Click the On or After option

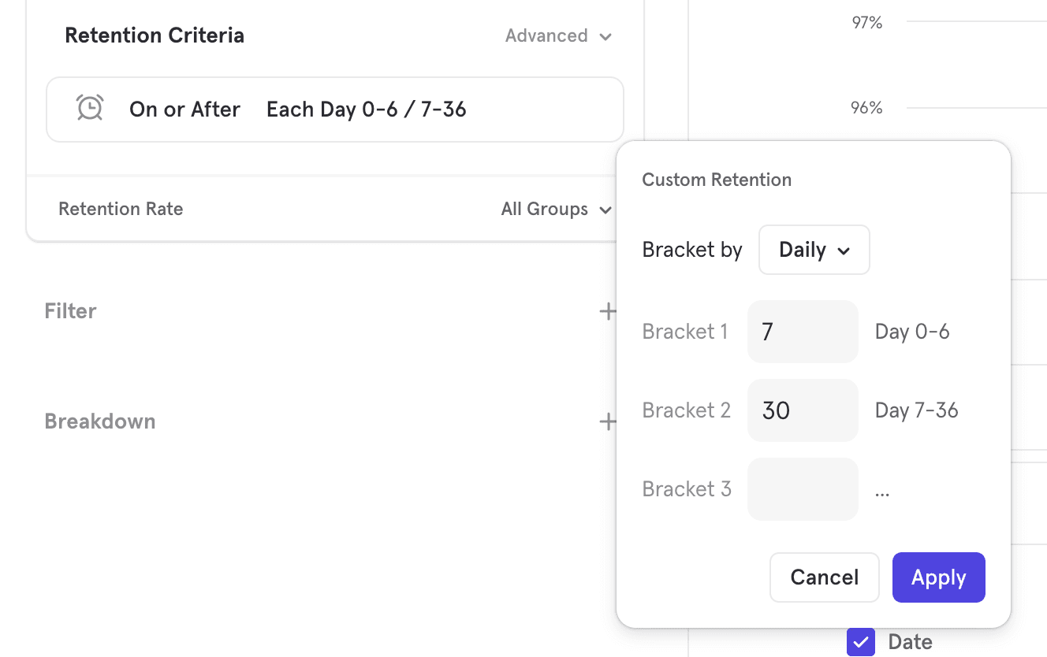(x=184, y=109)
